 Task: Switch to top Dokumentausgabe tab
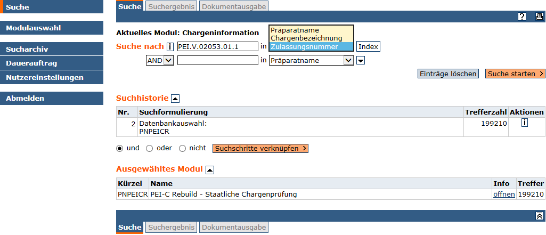[x=234, y=6]
